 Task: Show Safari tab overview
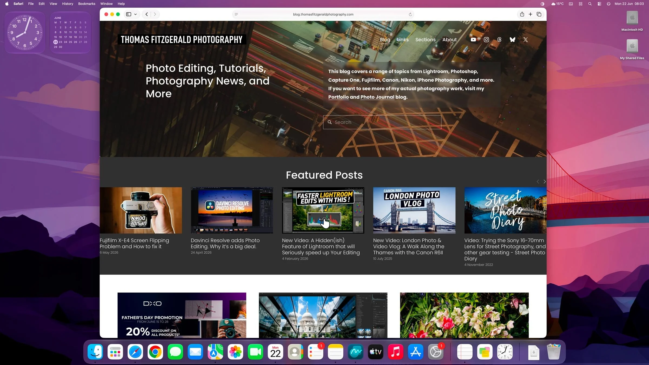tap(539, 14)
